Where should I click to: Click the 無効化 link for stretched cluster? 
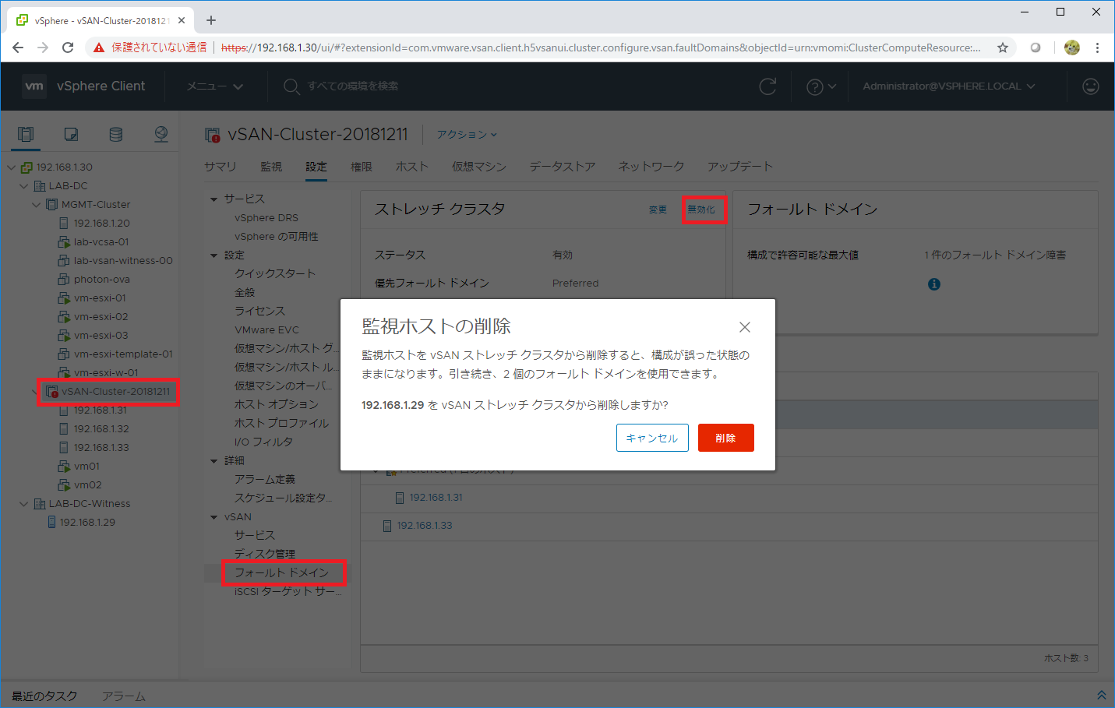(x=701, y=210)
